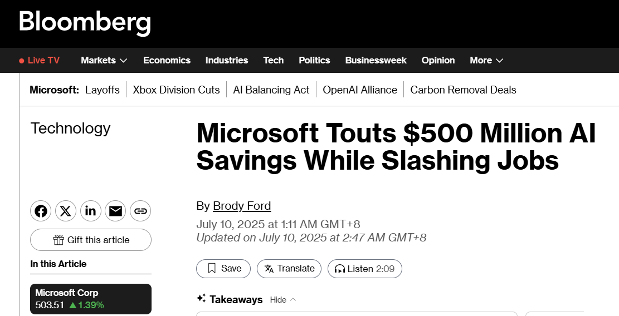The width and height of the screenshot is (619, 316).
Task: Expand the More navigation menu
Action: coord(486,60)
